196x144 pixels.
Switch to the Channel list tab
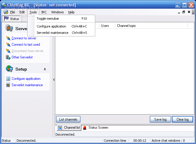tap(69, 128)
